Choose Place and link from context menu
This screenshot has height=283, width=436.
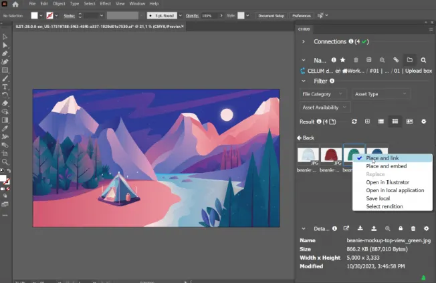(393, 158)
